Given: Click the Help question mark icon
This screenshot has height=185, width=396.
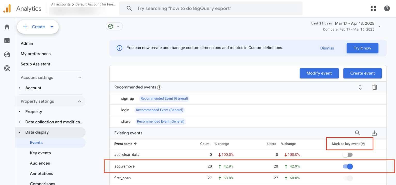Looking at the screenshot, I should pyautogui.click(x=387, y=8).
